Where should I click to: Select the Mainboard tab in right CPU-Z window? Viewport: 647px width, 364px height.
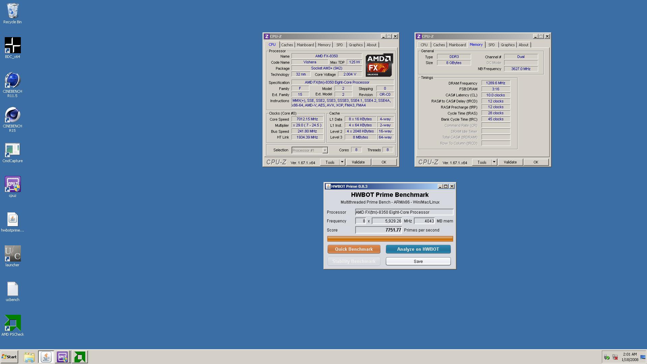point(457,45)
